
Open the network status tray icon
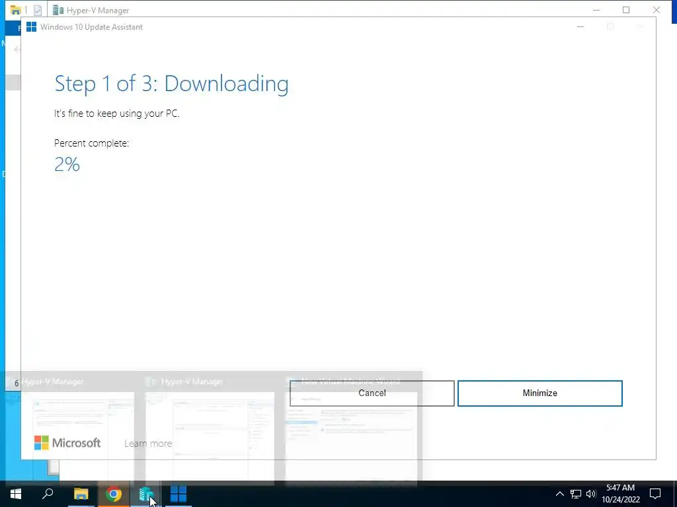pyautogui.click(x=576, y=494)
